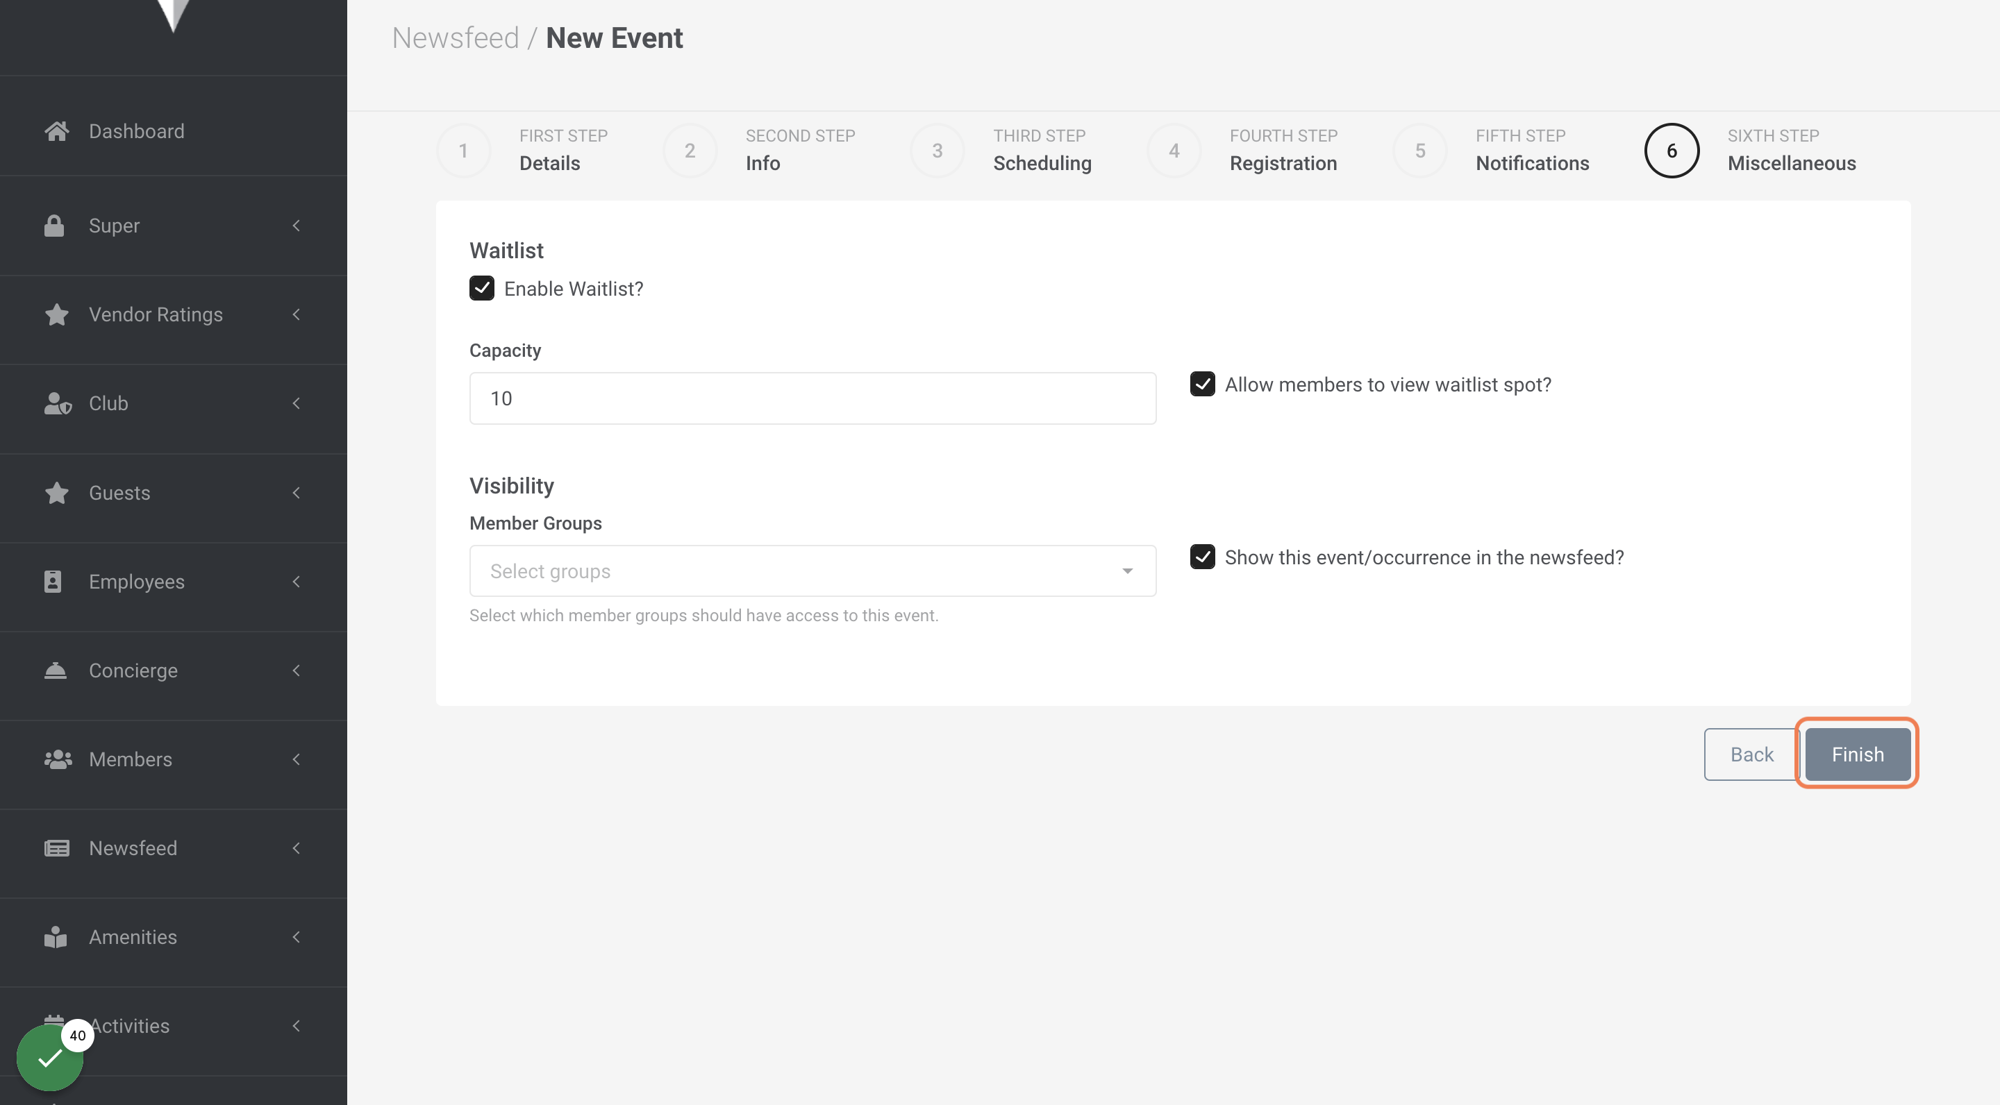Go to step 2 Info
Screen dimensions: 2000x1105
tap(759, 151)
